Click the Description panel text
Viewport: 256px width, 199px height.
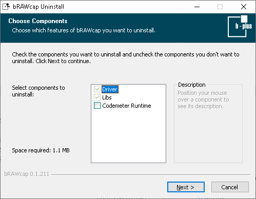pos(203,99)
